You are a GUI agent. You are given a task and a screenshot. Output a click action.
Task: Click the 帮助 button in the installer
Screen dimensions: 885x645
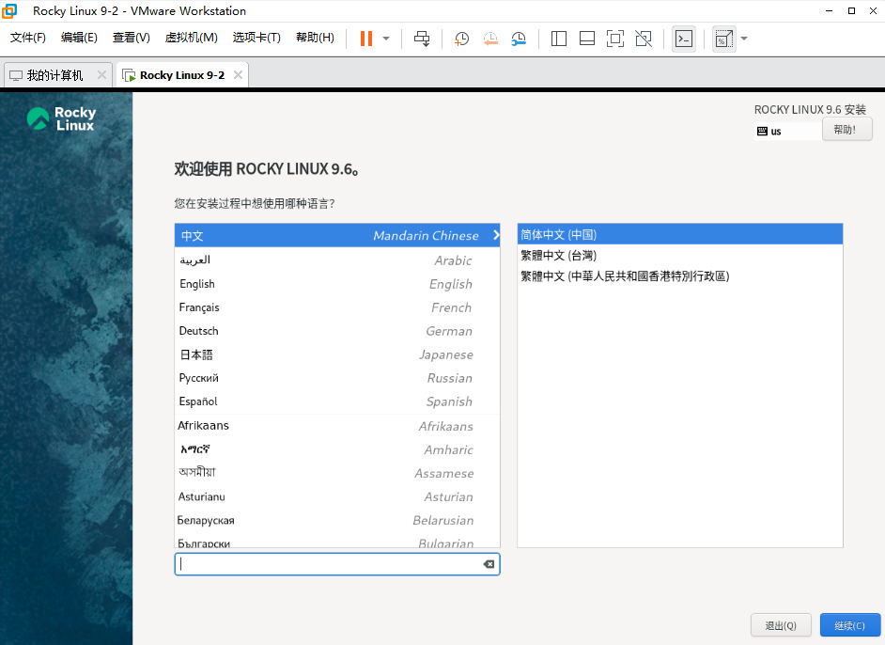pos(846,129)
